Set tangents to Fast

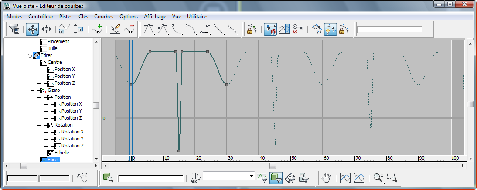coord(177,29)
